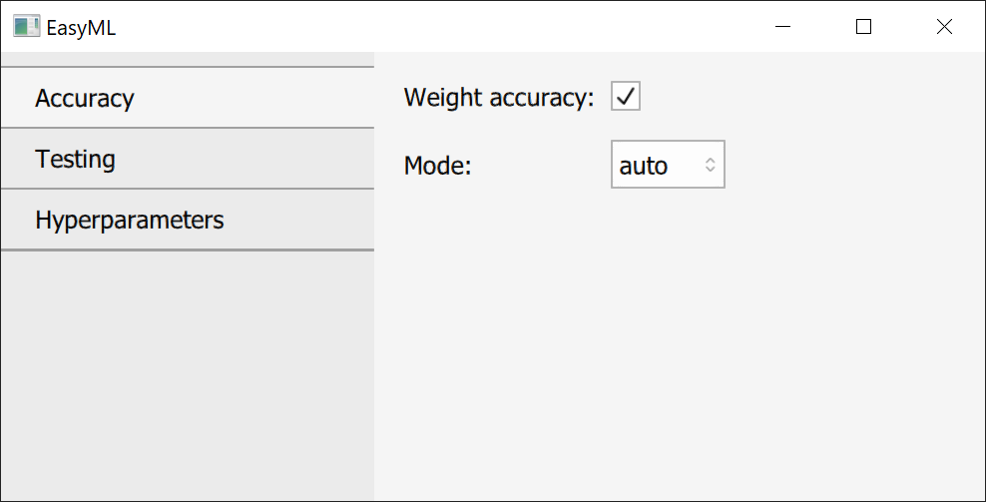986x502 pixels.
Task: Minimize the EasyML window
Action: click(x=784, y=27)
